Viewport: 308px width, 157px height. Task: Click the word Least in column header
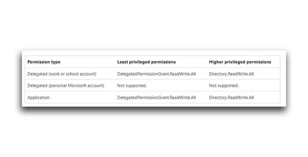tap(122, 62)
